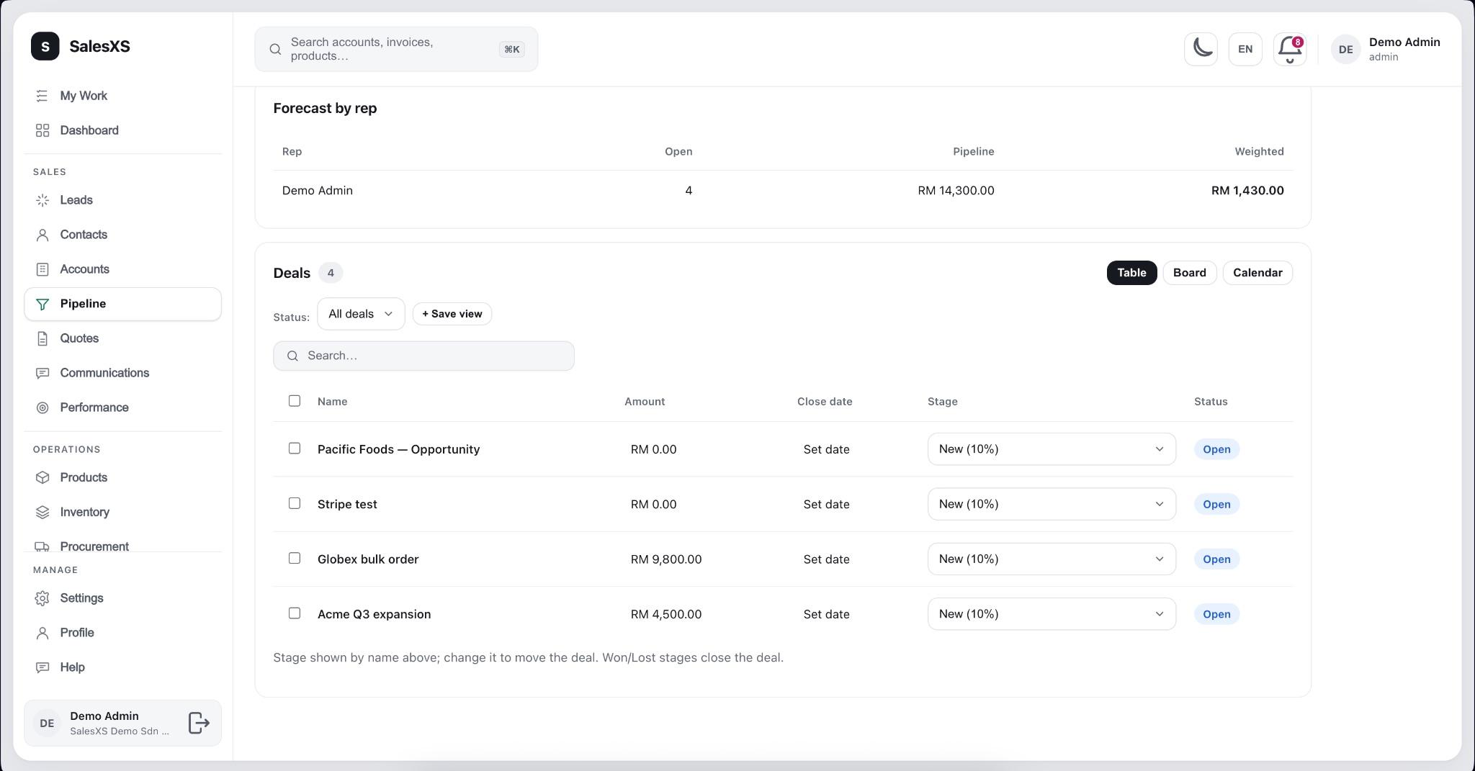
Task: Open the stage dropdown for Acme Q3 expansion
Action: [1052, 614]
